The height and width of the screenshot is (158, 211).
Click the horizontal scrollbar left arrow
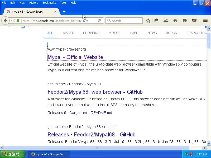coord(2,148)
